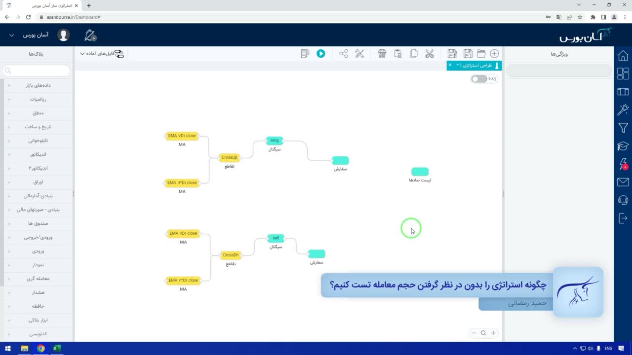Viewport: 632px width, 355px height.
Task: Toggle the notification bell icon in header
Action: [90, 35]
